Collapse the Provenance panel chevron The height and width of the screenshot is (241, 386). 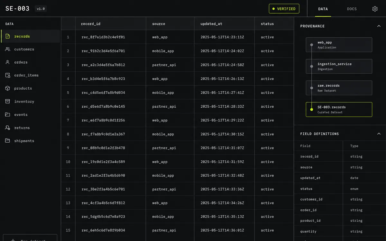[379, 26]
